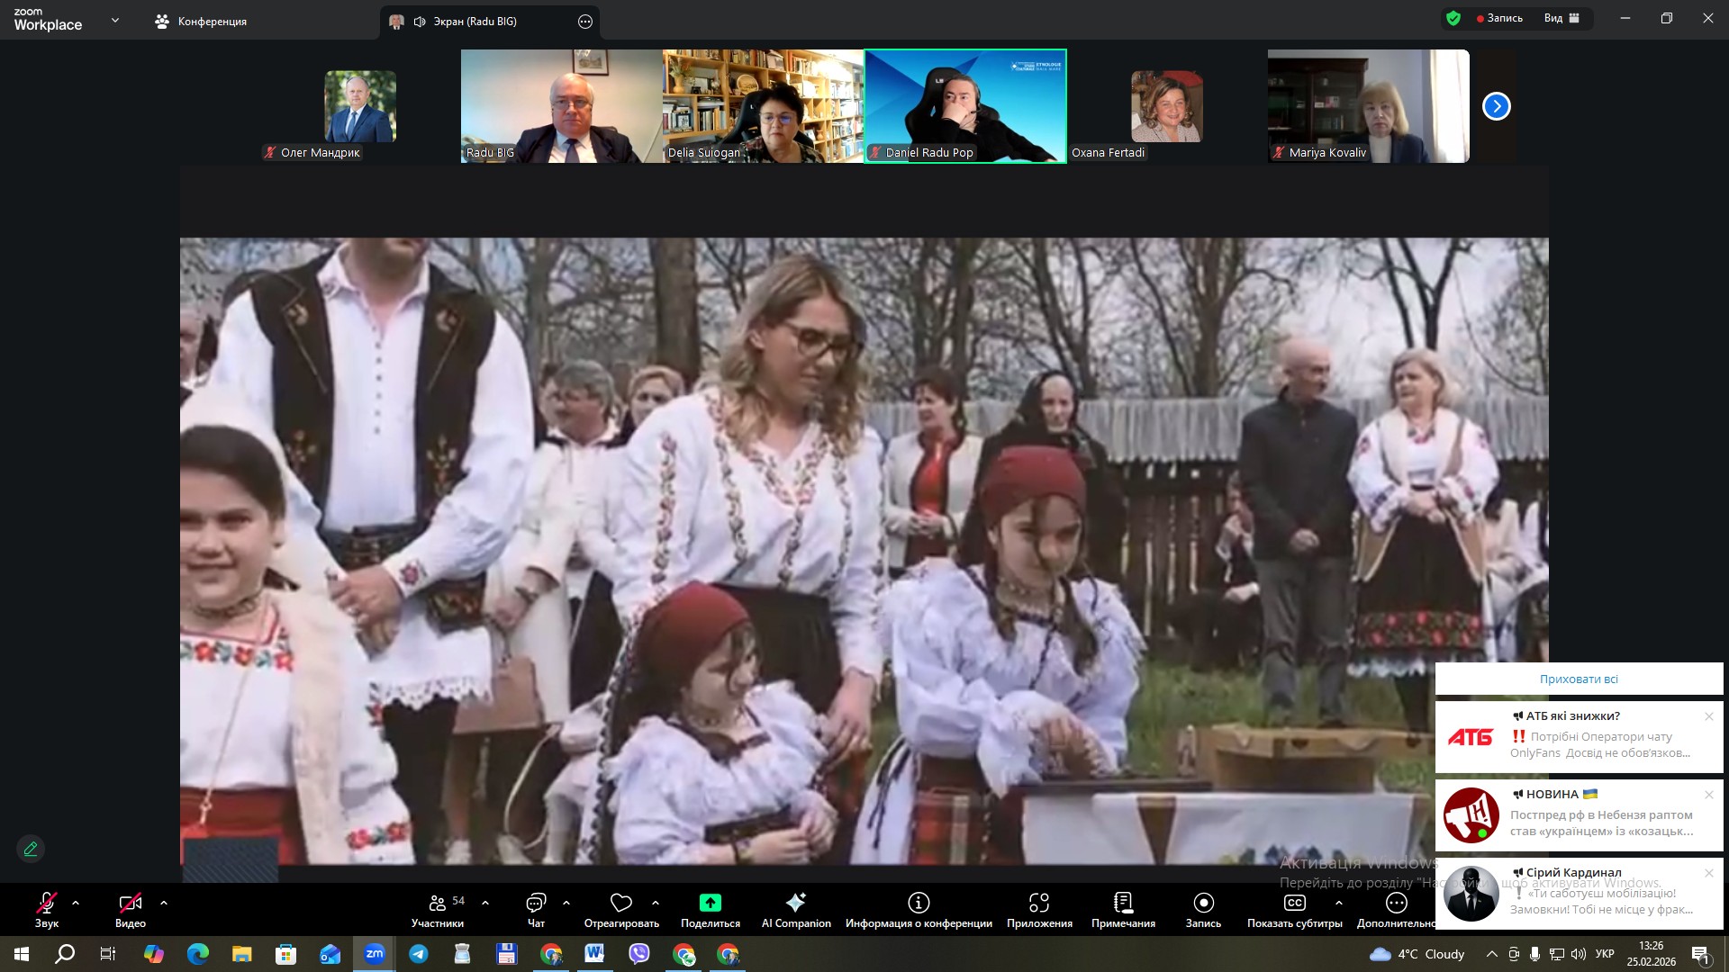Select Delia Suiogan's video thumbnail
Viewport: 1729px width, 972px height.
coord(763,106)
